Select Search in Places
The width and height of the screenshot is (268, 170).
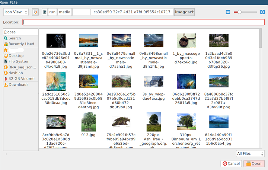(21, 38)
